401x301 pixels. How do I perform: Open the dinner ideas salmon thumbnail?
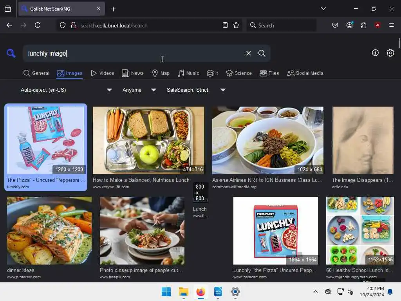(49, 230)
